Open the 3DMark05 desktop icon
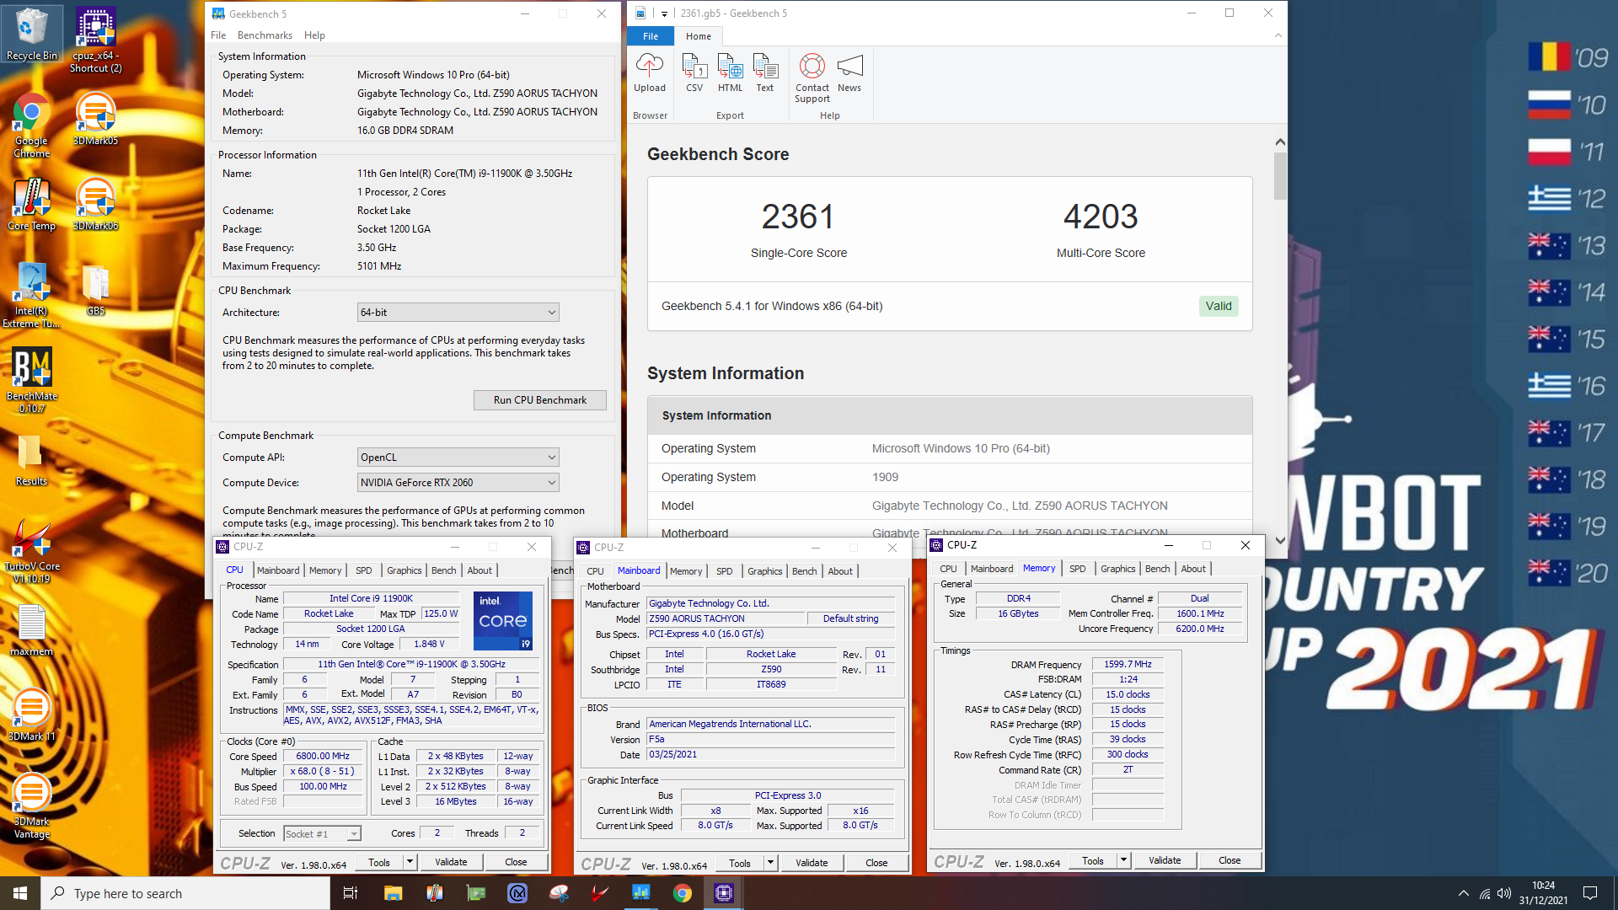1618x910 pixels. 95,120
